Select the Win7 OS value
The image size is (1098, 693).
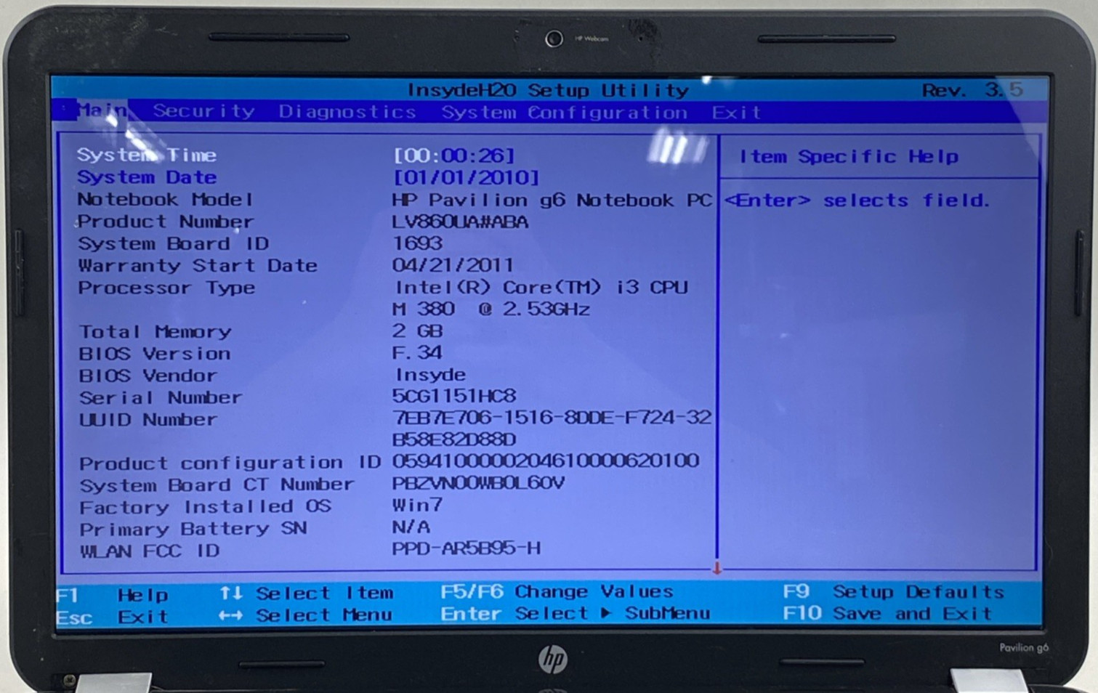pyautogui.click(x=418, y=505)
